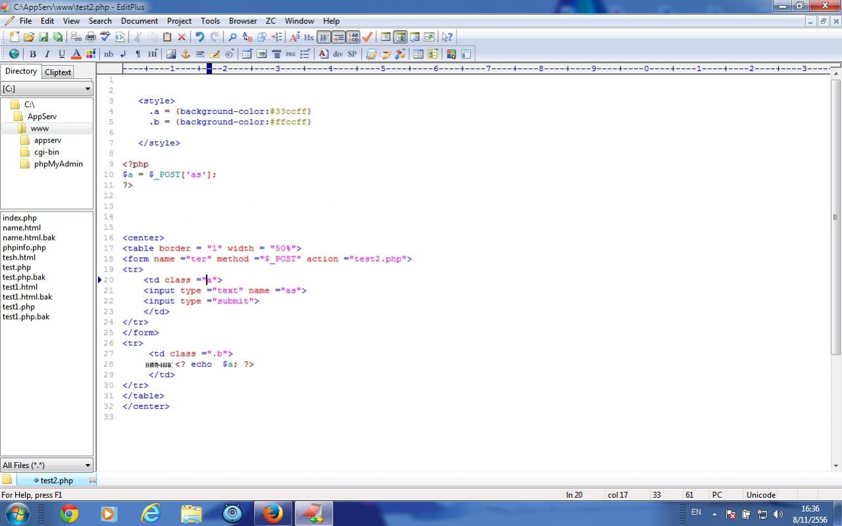Open the color palette grid icon
This screenshot has width=842, height=526.
click(x=91, y=54)
